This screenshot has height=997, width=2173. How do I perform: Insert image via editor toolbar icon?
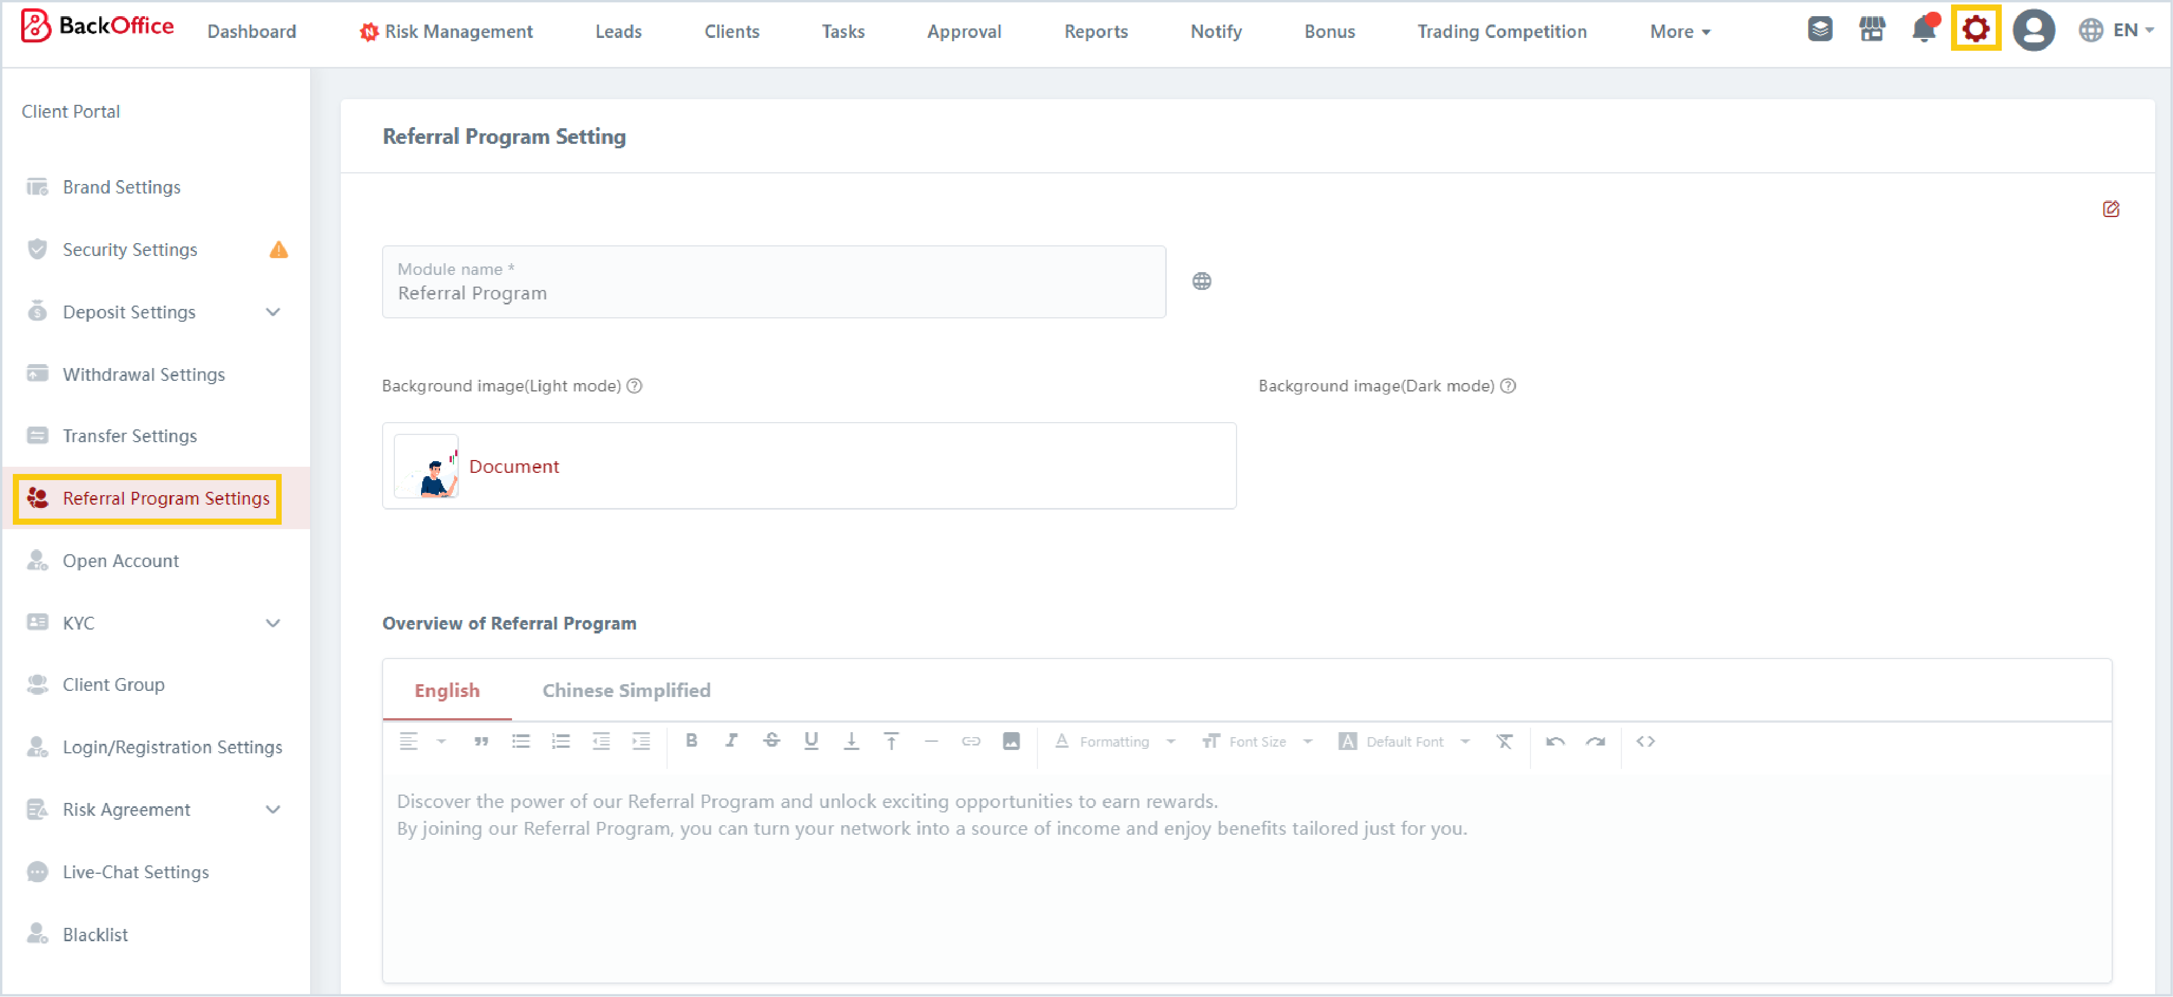click(1011, 741)
